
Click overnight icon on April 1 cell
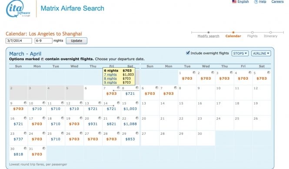(x=194, y=72)
